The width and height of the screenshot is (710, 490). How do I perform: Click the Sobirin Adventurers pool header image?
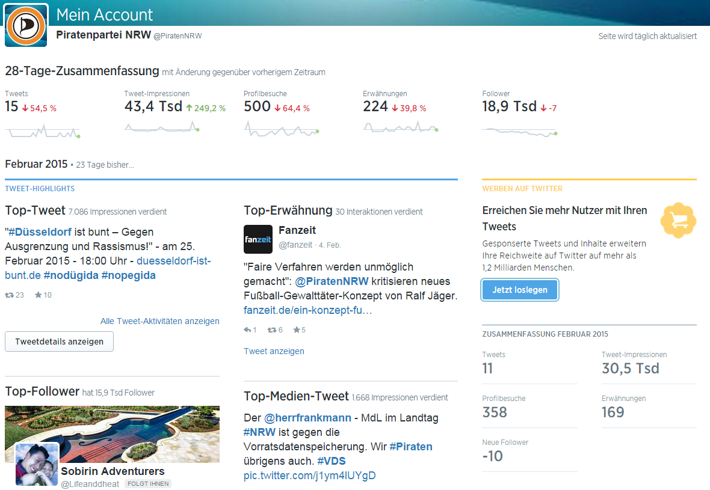(113, 434)
